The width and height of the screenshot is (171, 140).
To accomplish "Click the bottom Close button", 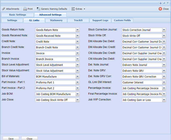I will (29, 138).
